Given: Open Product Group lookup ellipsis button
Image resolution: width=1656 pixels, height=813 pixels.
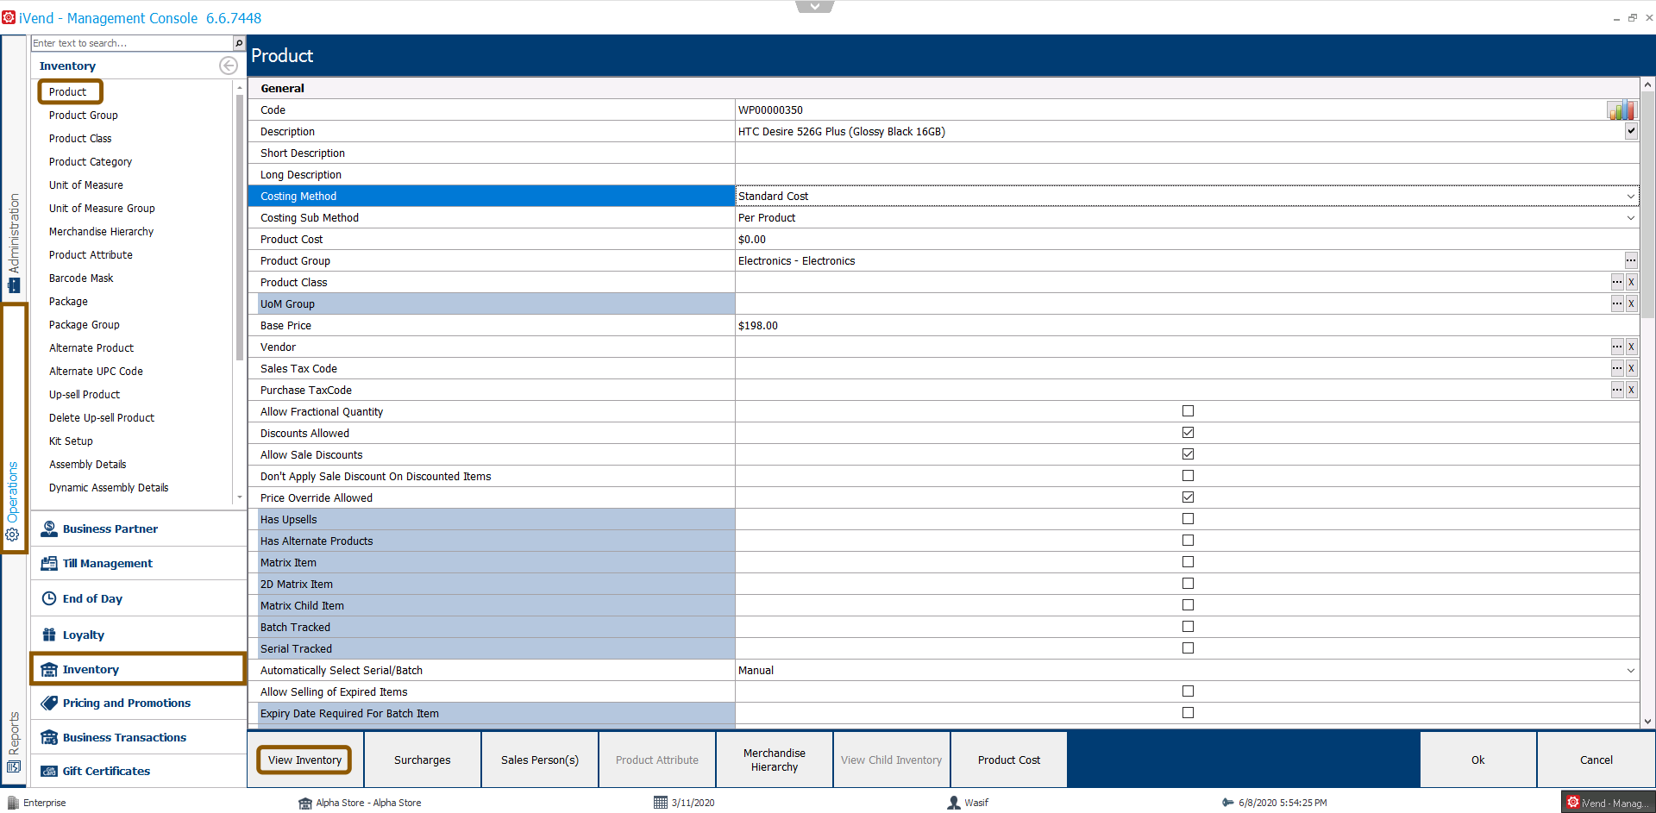Looking at the screenshot, I should coord(1631,260).
